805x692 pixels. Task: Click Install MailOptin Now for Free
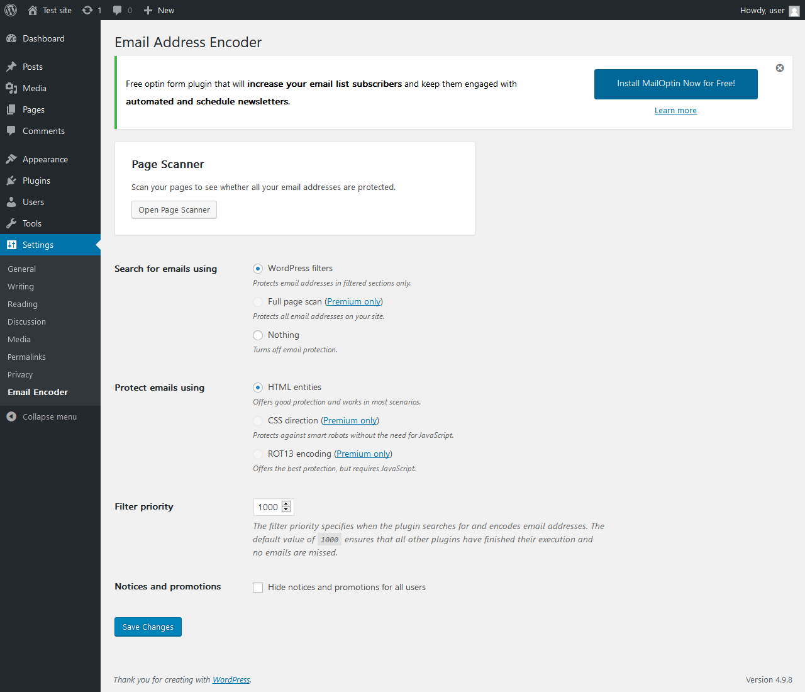[x=675, y=84]
